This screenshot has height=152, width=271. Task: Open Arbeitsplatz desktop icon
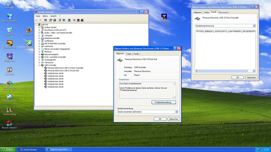(9, 5)
